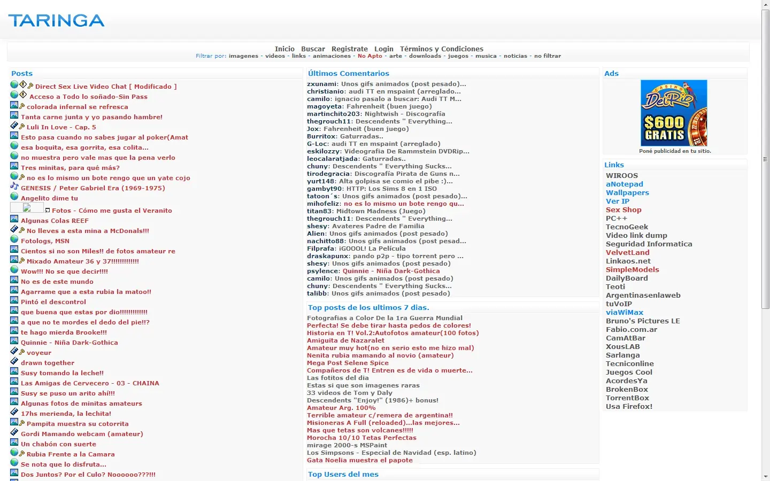Select the no filtrar filter option
This screenshot has width=770, height=481.
[x=548, y=56]
